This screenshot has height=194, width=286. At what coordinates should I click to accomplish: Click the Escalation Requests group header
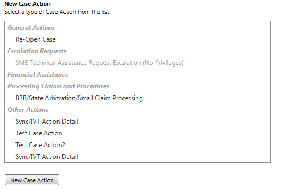click(37, 51)
